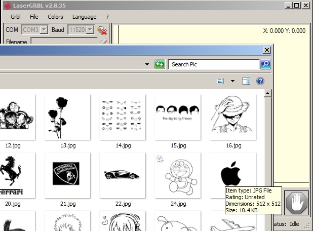The image size is (313, 231).
Task: Open the view options dropdown arrow
Action: pyautogui.click(x=232, y=81)
